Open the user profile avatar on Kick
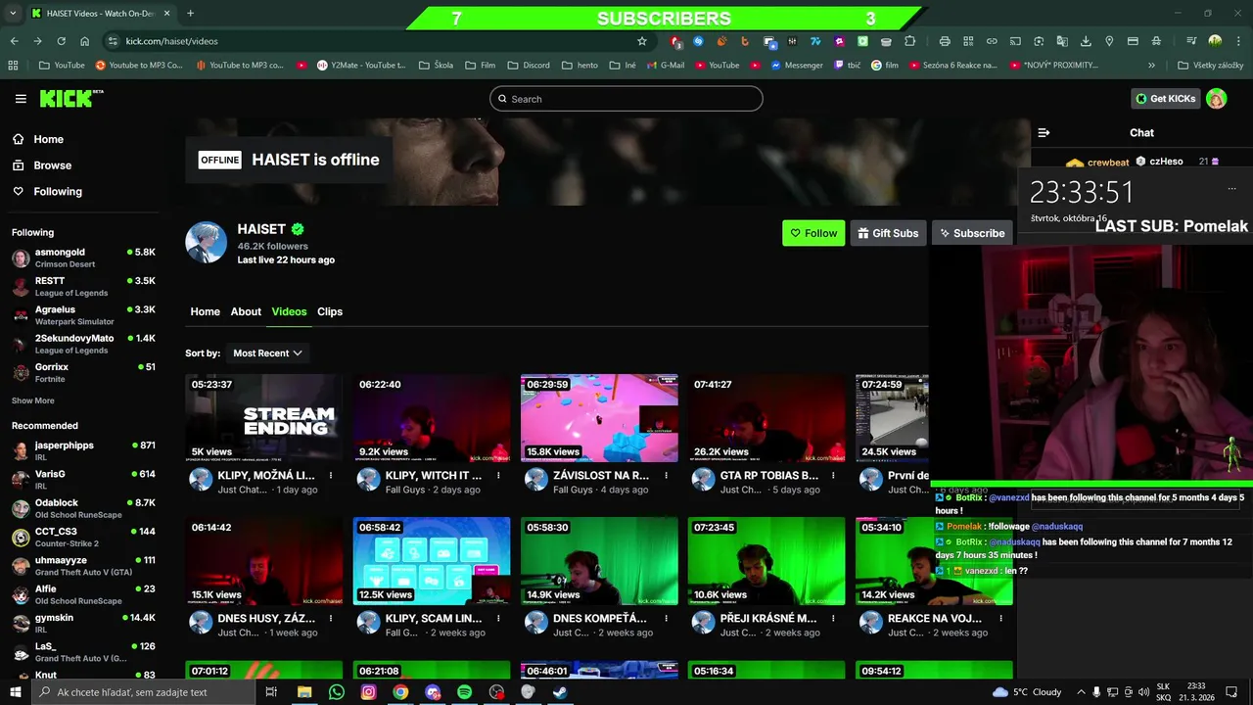The image size is (1253, 705). coord(1216,99)
